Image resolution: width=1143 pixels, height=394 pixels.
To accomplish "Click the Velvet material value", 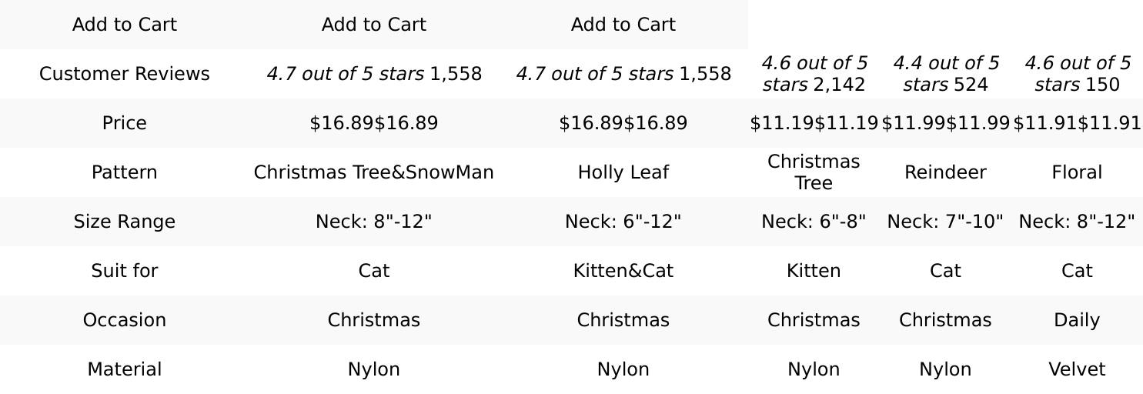I will click(x=1077, y=369).
